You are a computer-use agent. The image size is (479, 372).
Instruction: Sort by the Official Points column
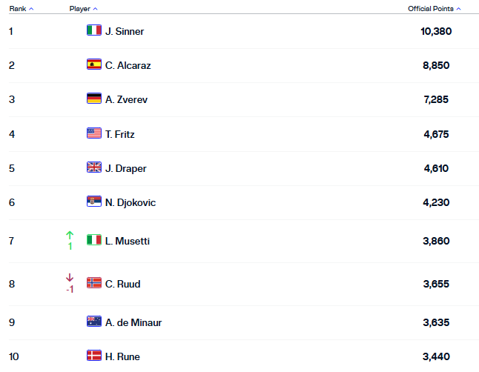click(434, 9)
